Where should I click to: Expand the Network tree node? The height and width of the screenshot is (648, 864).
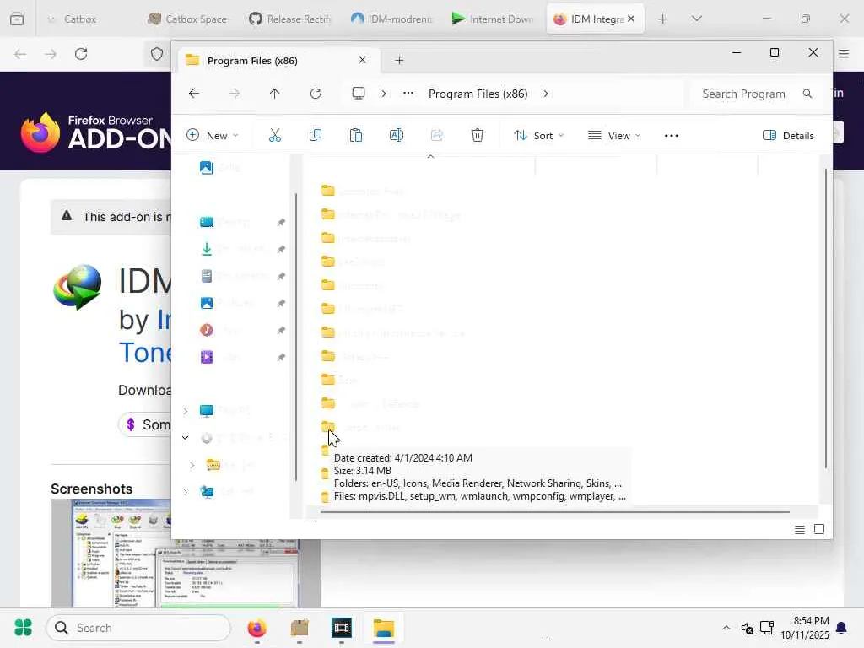coord(186,492)
